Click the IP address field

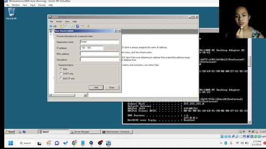point(91,48)
